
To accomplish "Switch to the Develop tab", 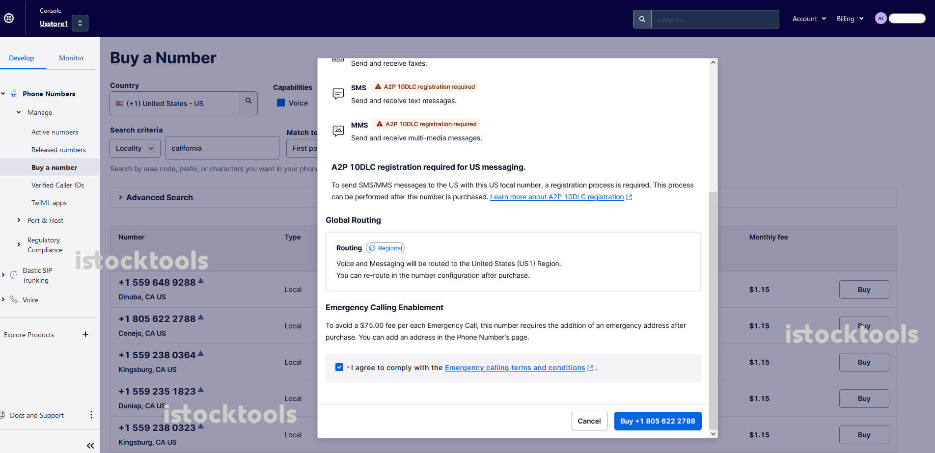I will (x=22, y=58).
